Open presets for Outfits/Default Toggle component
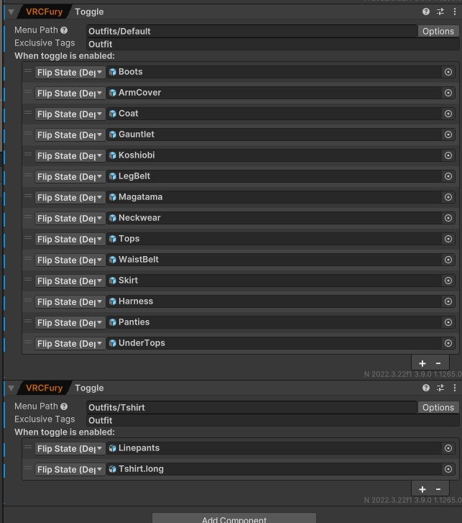 coord(440,12)
